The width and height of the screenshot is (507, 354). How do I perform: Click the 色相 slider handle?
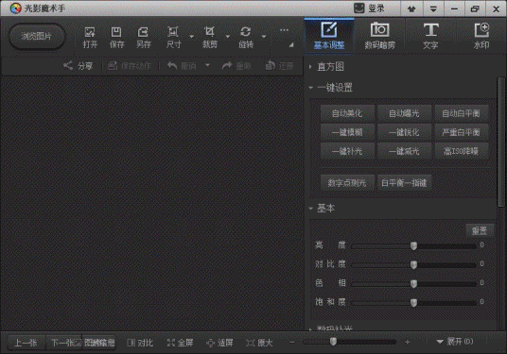(413, 284)
